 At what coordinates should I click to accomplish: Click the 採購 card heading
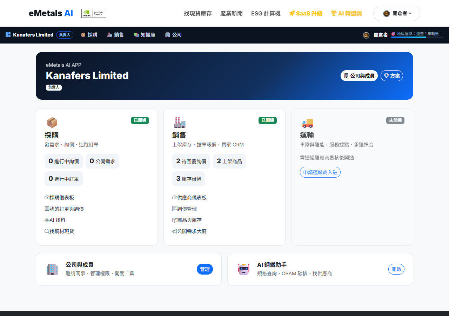coord(52,135)
